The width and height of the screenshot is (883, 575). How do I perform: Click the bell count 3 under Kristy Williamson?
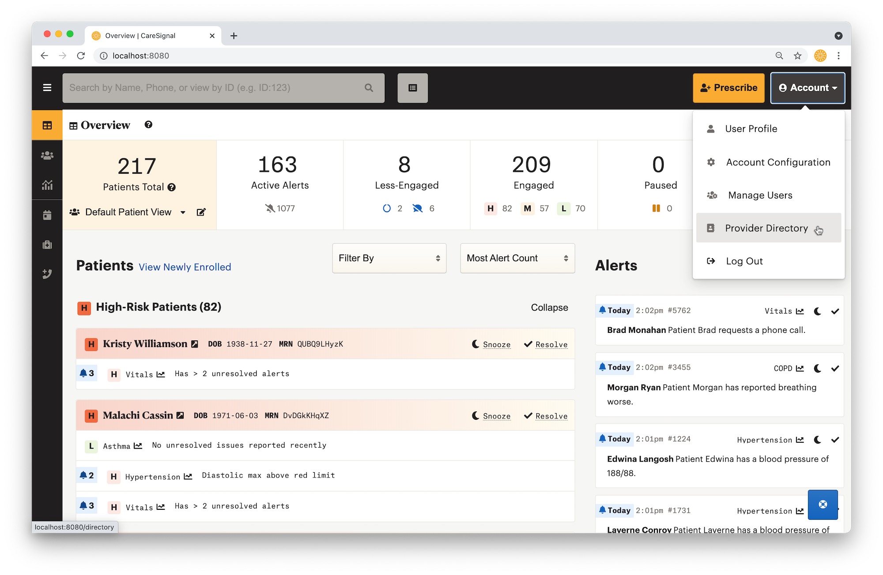87,373
